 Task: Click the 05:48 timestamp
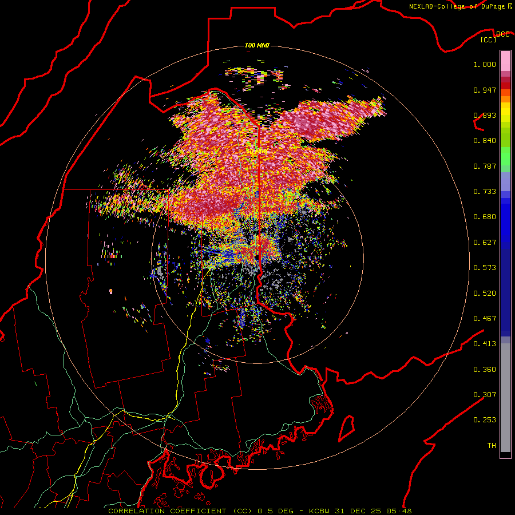tap(398, 511)
